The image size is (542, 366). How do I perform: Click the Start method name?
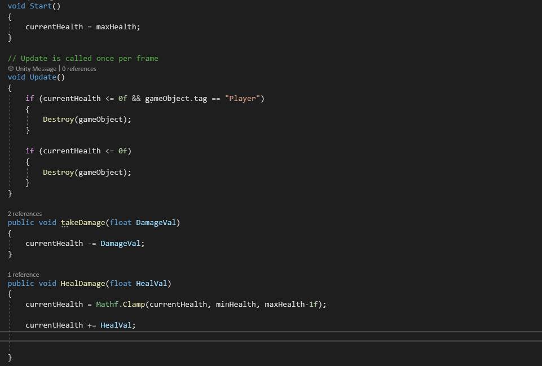[41, 5]
